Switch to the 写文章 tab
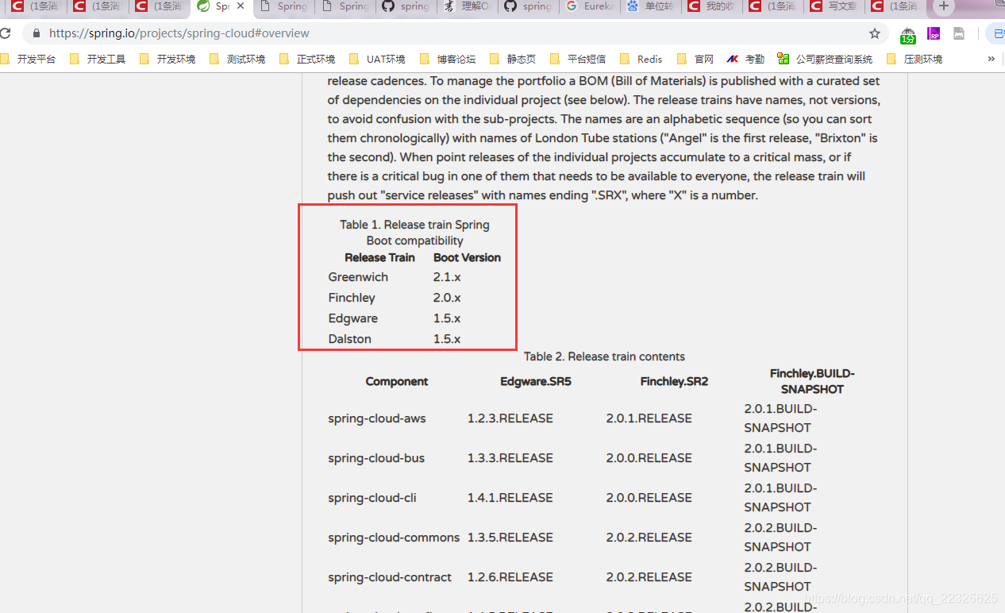This screenshot has width=1005, height=613. click(835, 6)
